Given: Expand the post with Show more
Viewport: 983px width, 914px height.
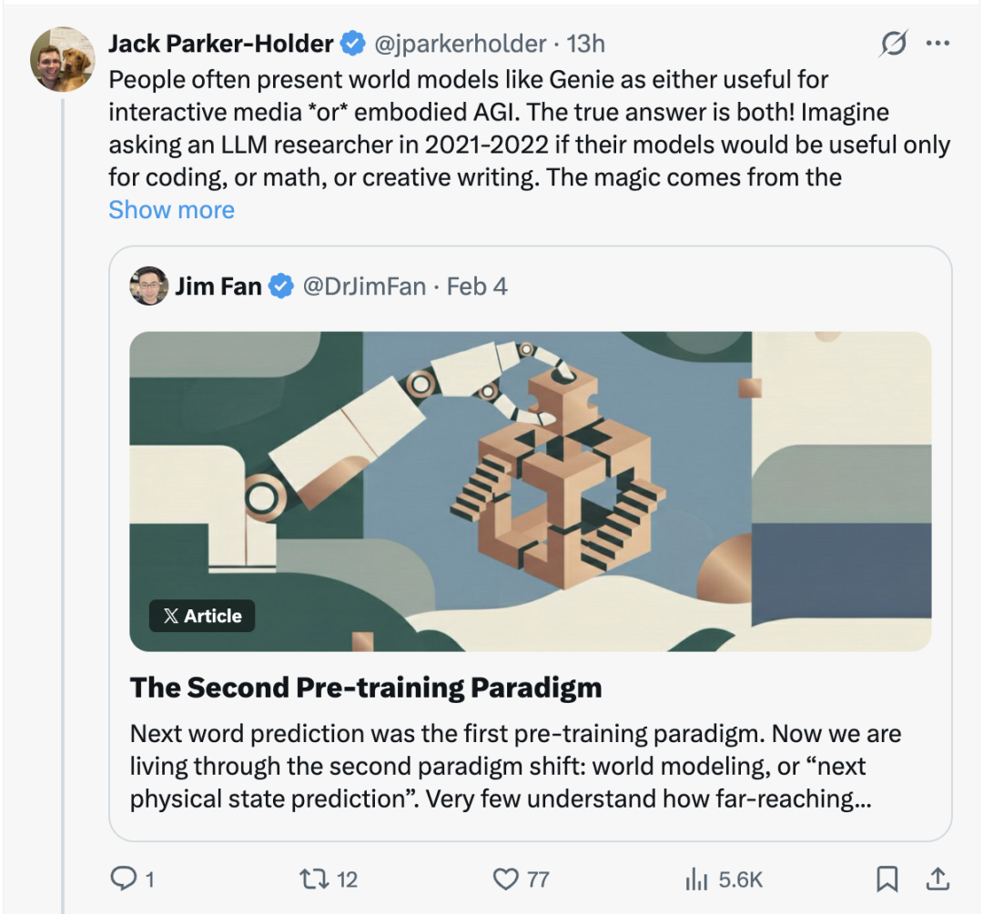Looking at the screenshot, I should coord(171,210).
